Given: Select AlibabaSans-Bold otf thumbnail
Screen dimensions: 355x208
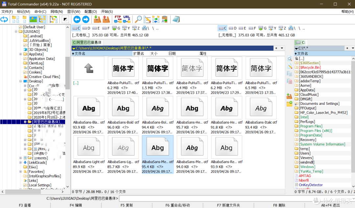Looking at the screenshot, I should (x=123, y=115).
